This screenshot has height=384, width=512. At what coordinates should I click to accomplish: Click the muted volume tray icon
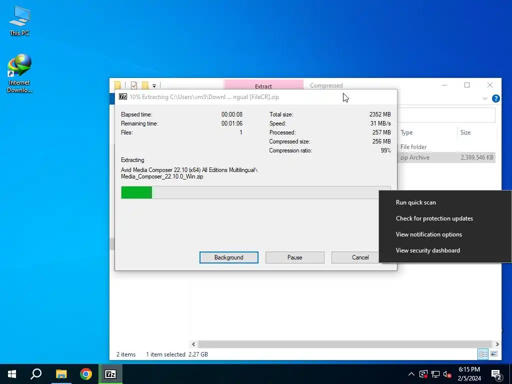pos(447,374)
